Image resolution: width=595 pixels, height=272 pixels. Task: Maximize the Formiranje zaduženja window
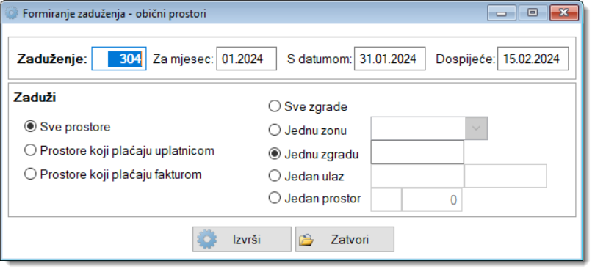533,13
